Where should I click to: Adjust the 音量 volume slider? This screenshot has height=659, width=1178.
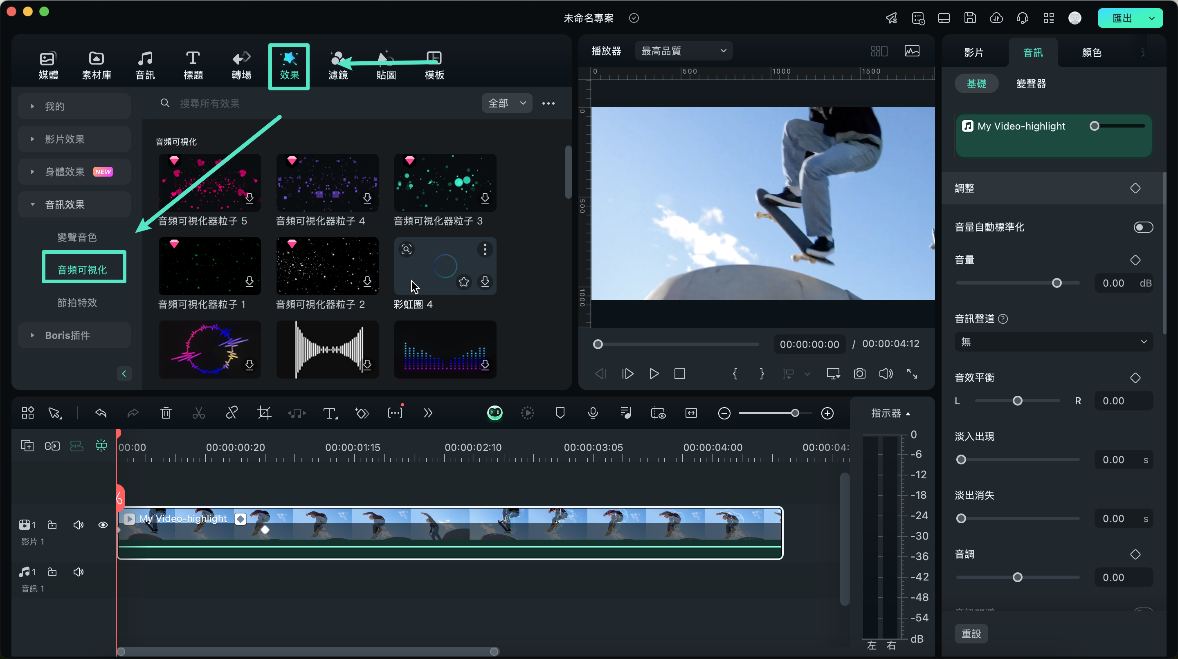(1057, 283)
